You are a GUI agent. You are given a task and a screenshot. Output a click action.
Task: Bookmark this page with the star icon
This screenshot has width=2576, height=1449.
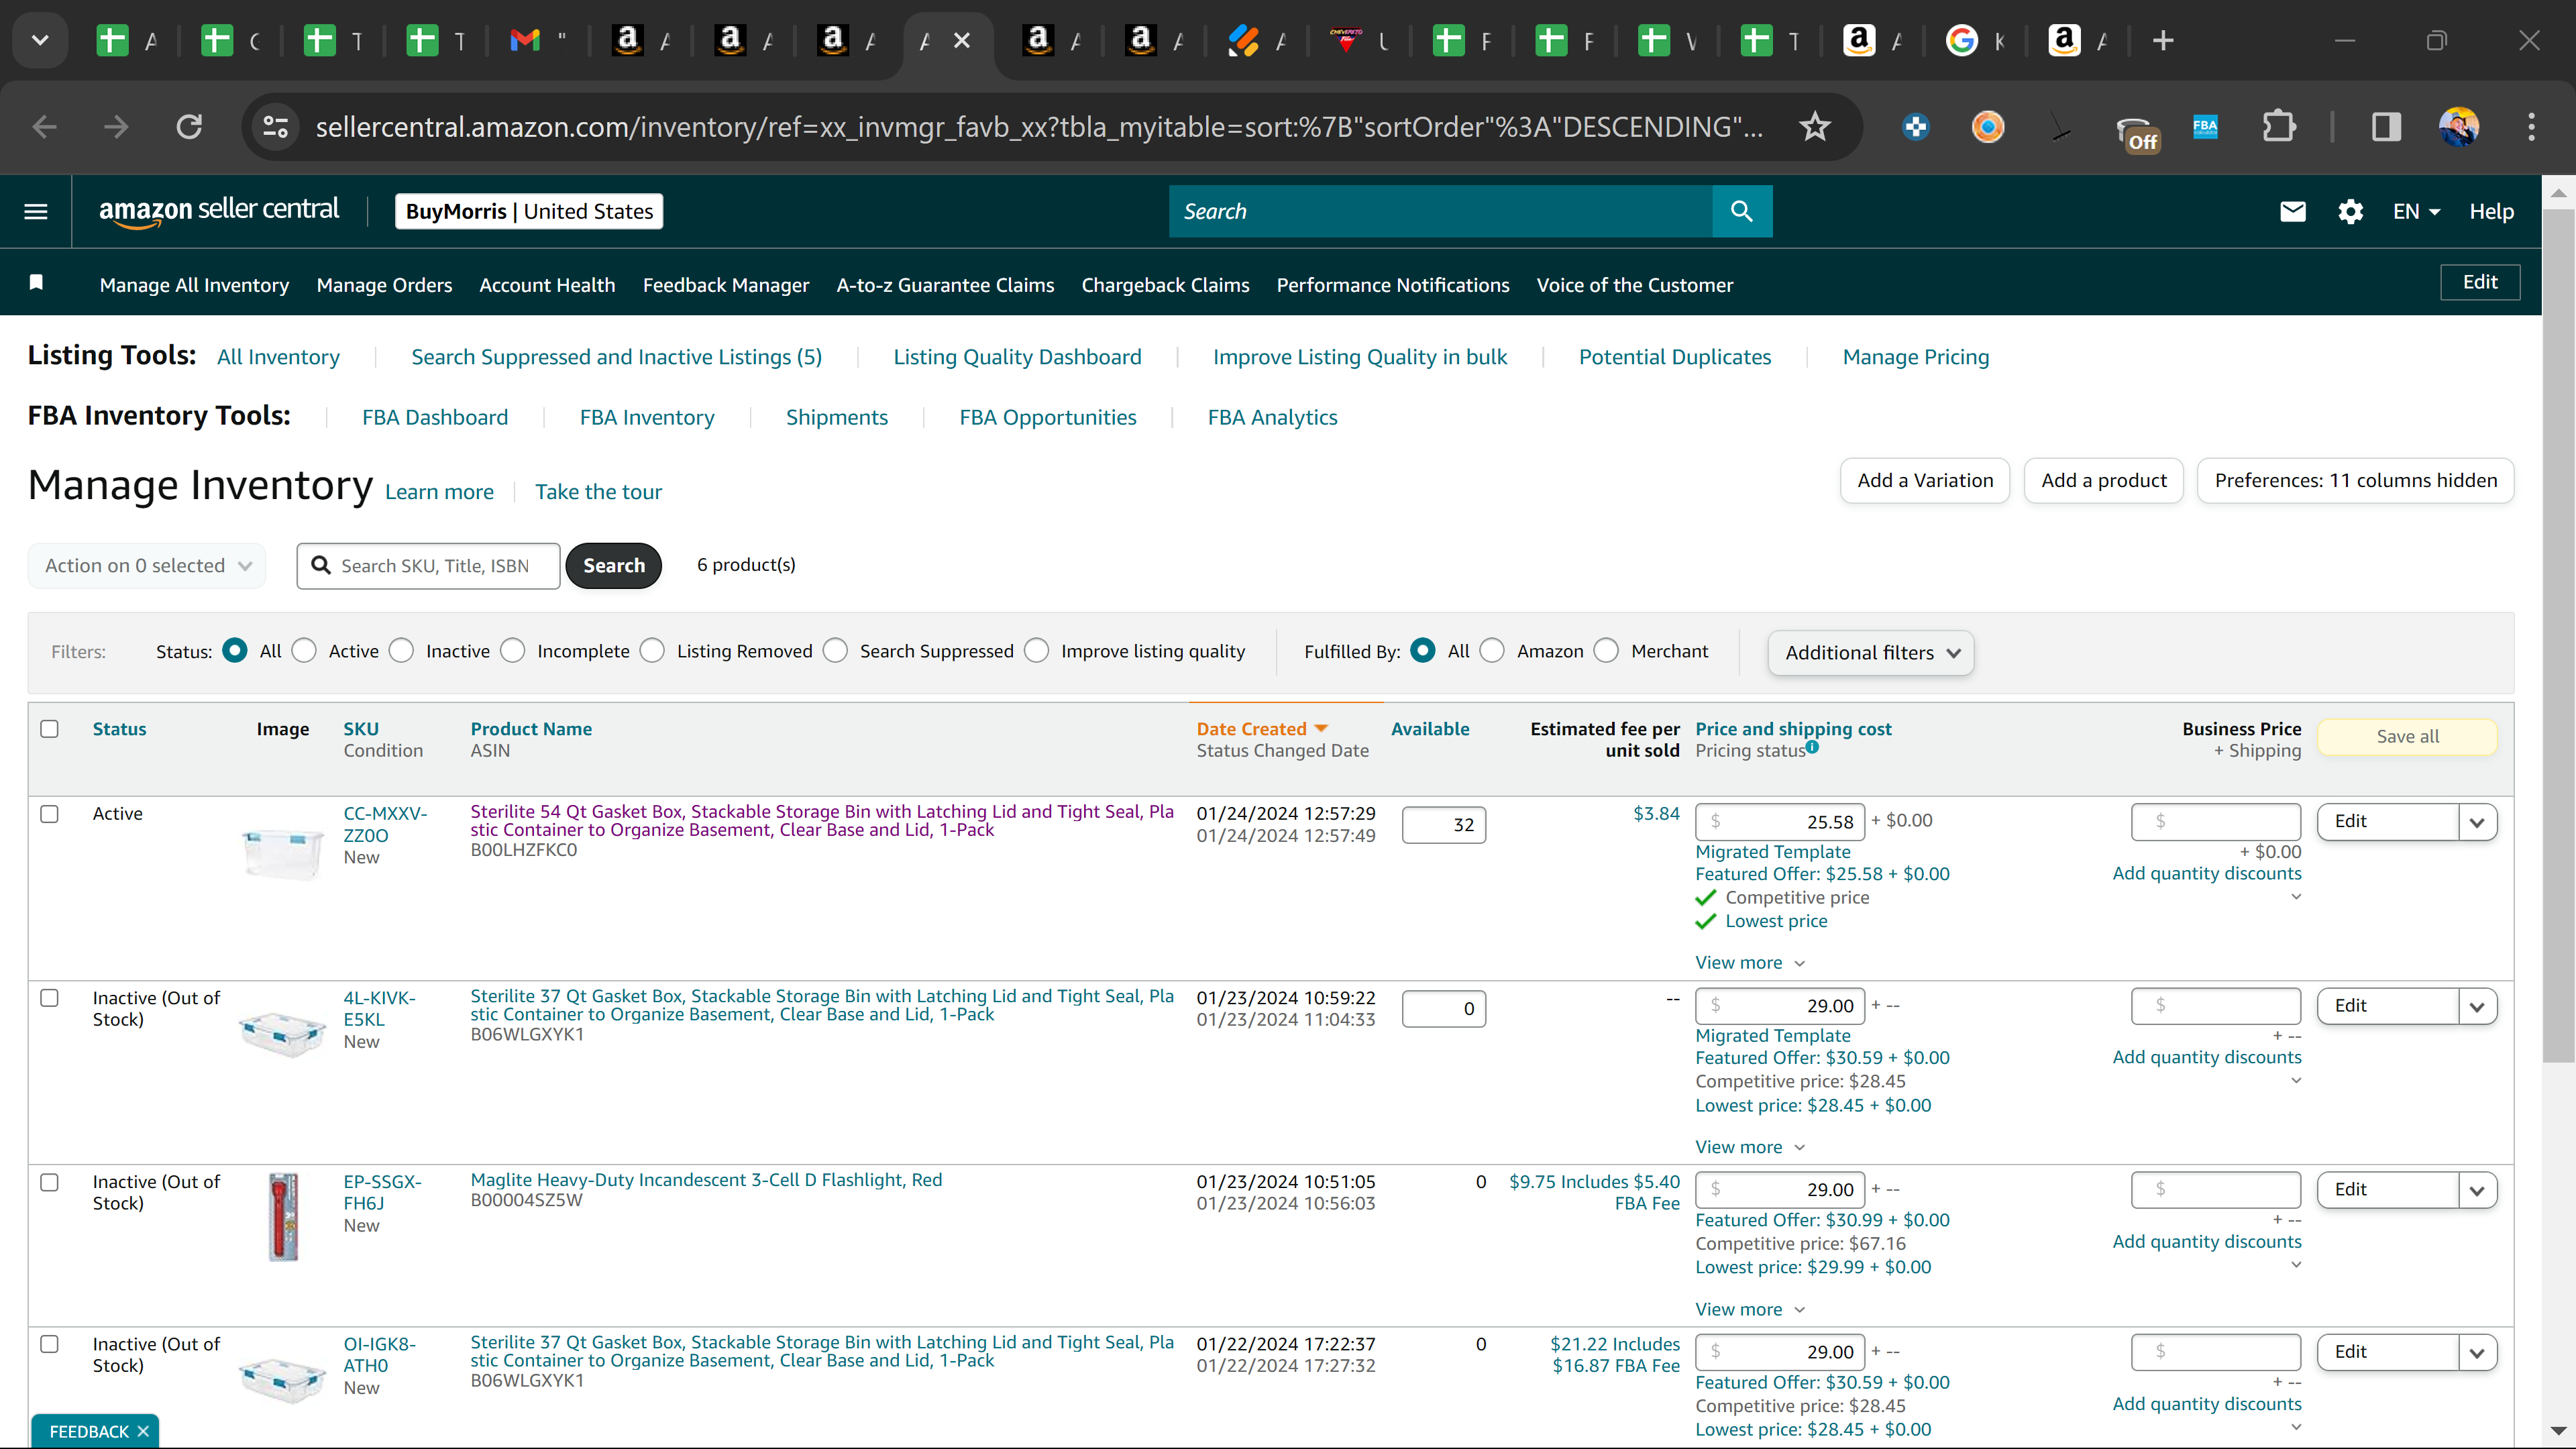click(x=1815, y=127)
